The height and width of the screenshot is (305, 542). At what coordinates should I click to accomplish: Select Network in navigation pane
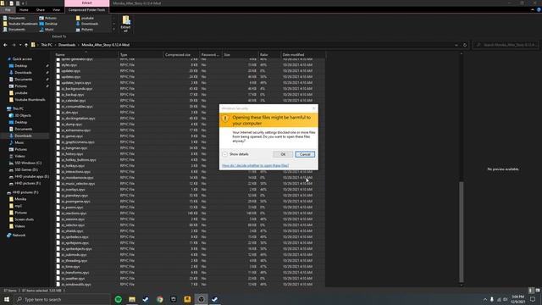point(19,236)
